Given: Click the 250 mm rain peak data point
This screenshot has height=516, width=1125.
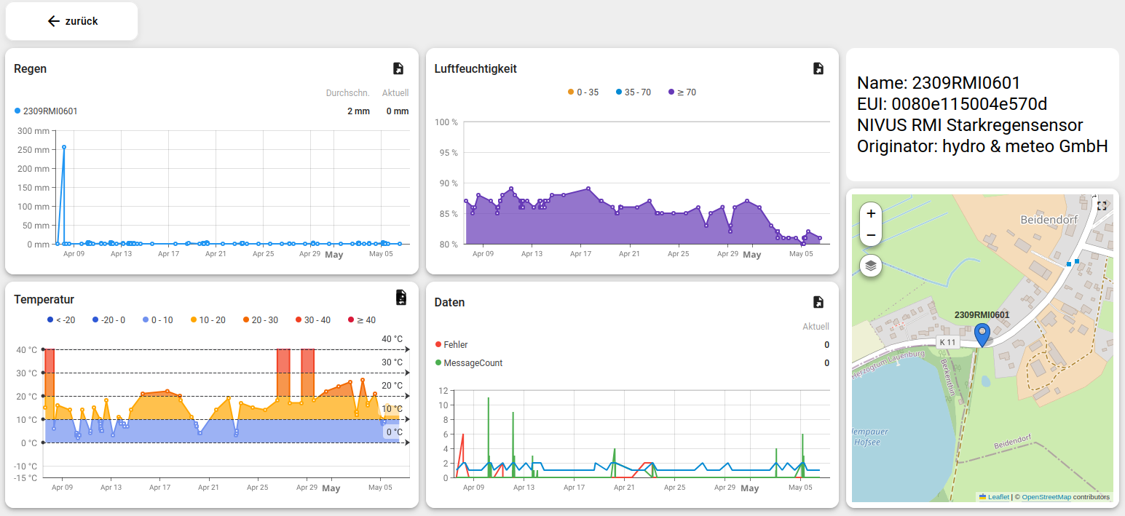Looking at the screenshot, I should 64,147.
